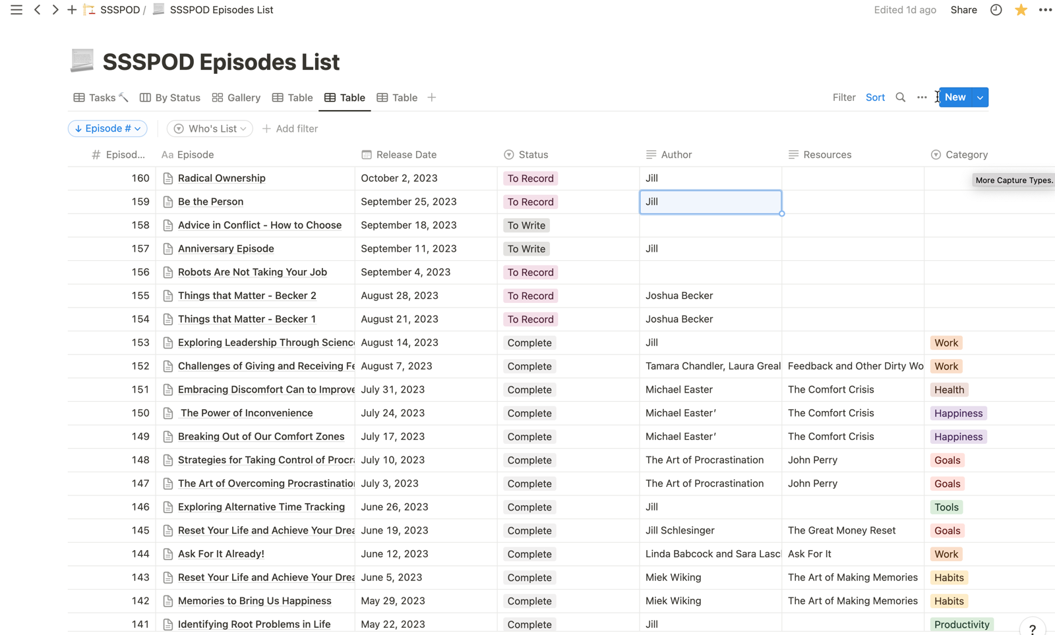
Task: Switch to the Gallery view tab
Action: pyautogui.click(x=236, y=97)
